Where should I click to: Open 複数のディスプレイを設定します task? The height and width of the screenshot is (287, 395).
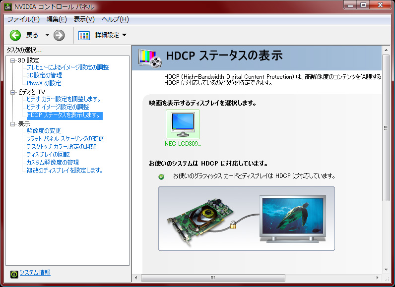[65, 171]
